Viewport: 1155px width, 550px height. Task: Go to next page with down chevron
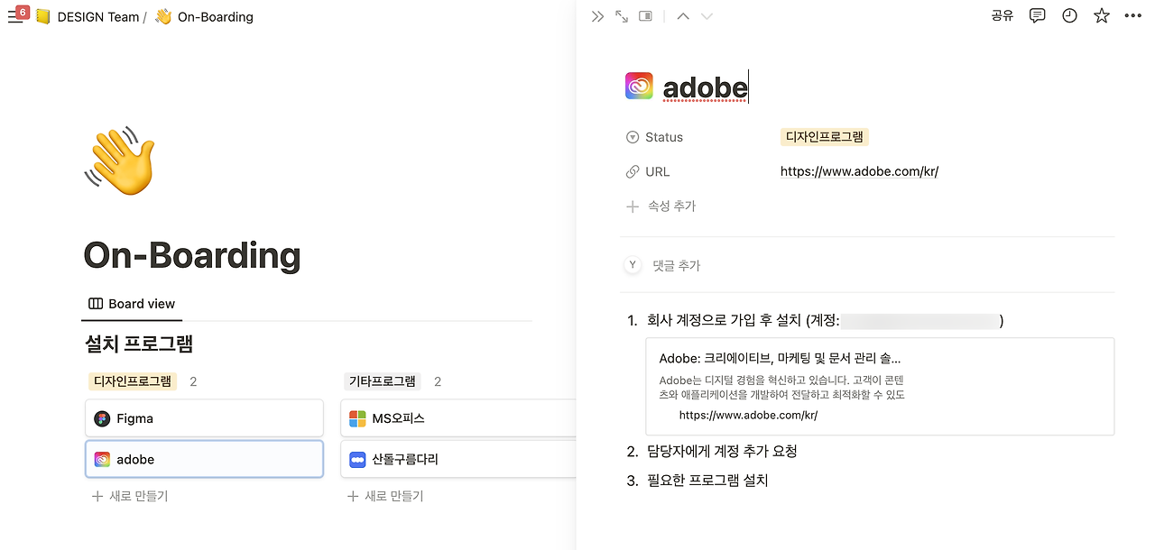click(x=707, y=16)
